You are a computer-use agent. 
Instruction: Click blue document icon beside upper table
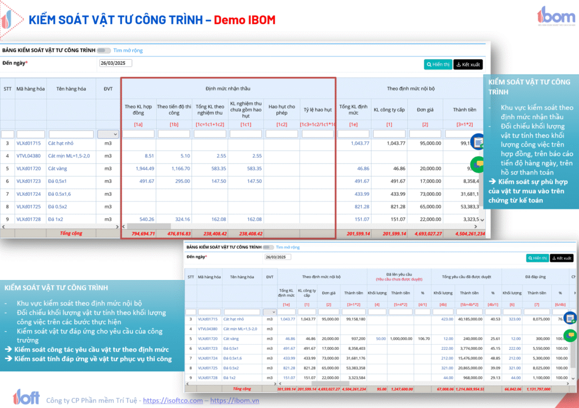coord(478,141)
